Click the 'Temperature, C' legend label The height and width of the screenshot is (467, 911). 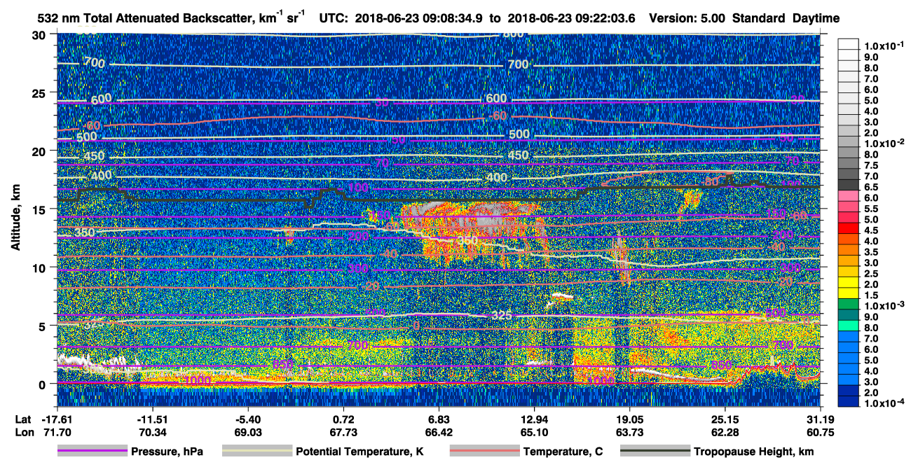click(563, 452)
